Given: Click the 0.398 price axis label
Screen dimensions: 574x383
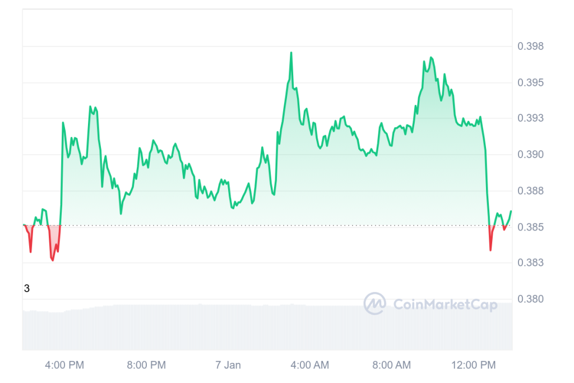Looking at the screenshot, I should click(x=530, y=46).
